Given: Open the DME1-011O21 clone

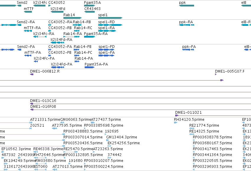Looking at the screenshot, I should point(213,115).
